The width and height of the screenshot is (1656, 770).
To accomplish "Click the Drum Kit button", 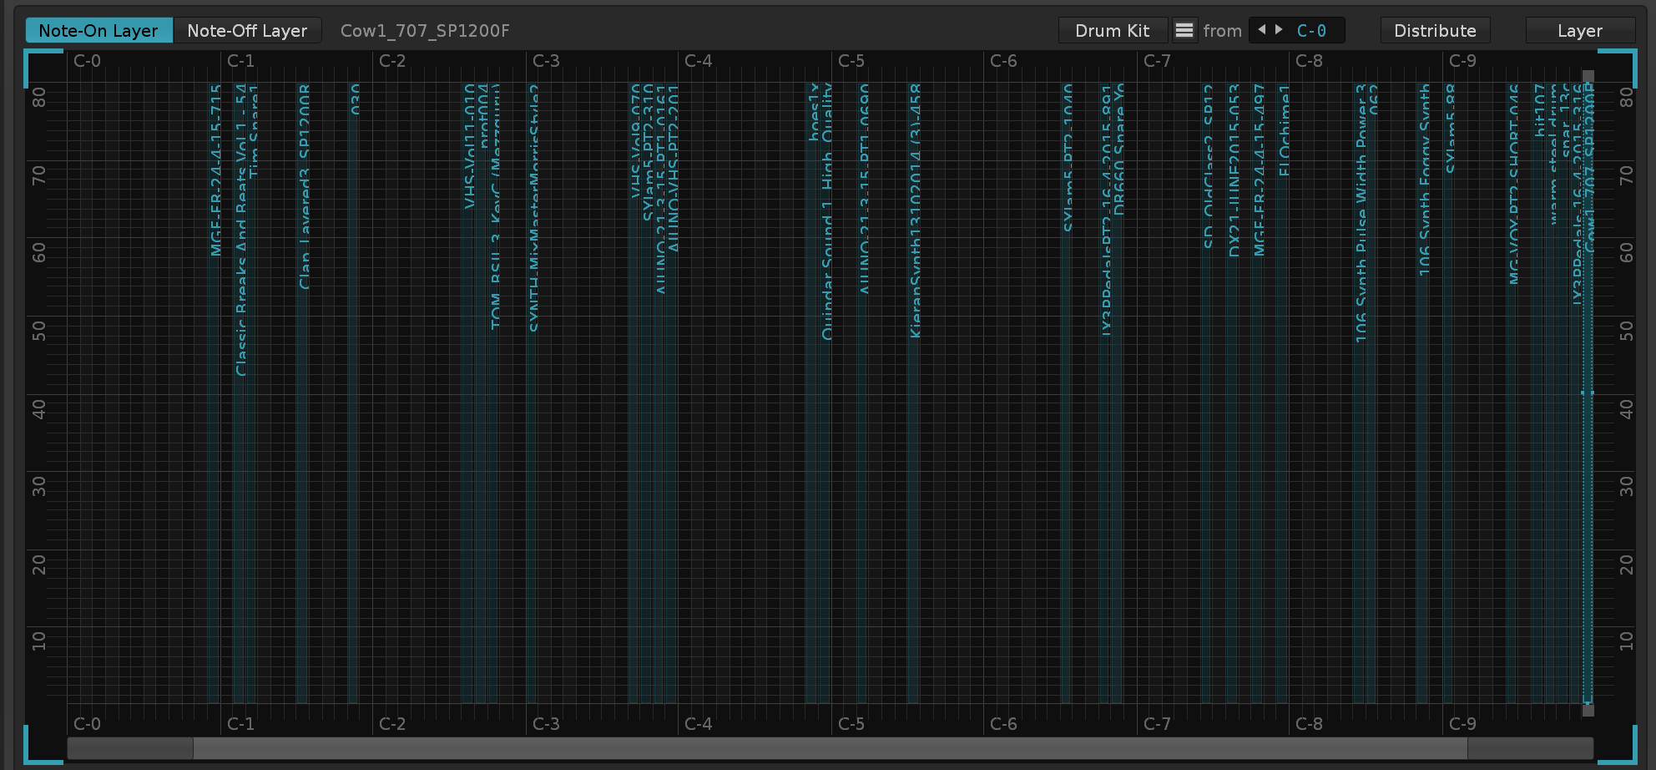I will [1112, 31].
